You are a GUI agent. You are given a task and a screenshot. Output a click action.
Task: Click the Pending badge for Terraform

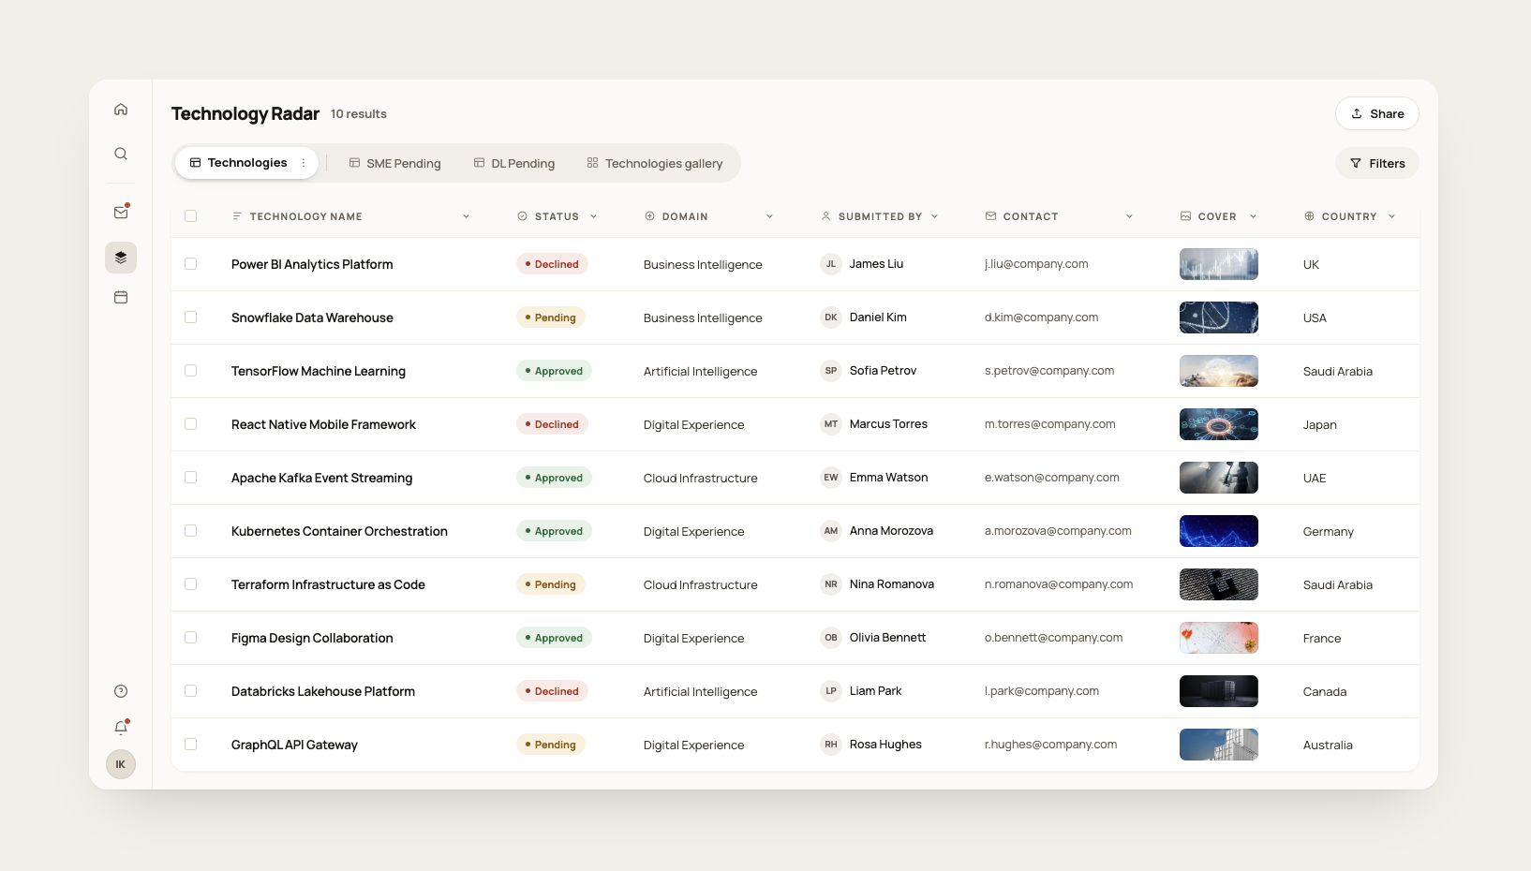pyautogui.click(x=551, y=584)
